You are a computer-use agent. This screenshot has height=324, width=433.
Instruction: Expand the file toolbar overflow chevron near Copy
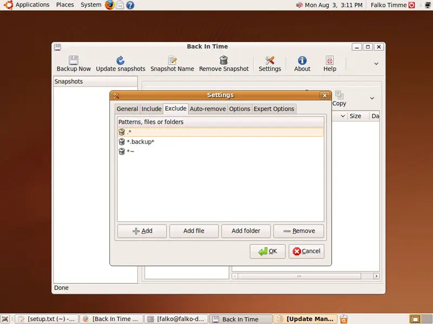372,98
